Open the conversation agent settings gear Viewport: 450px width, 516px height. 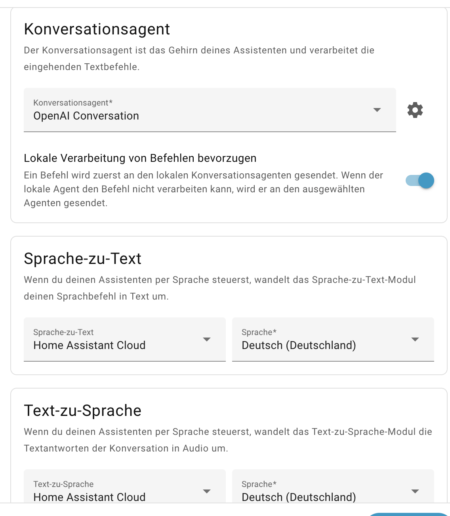[x=415, y=110]
